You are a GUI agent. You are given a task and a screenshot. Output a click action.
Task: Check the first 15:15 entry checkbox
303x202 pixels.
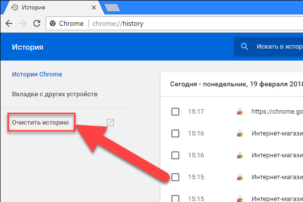175,177
